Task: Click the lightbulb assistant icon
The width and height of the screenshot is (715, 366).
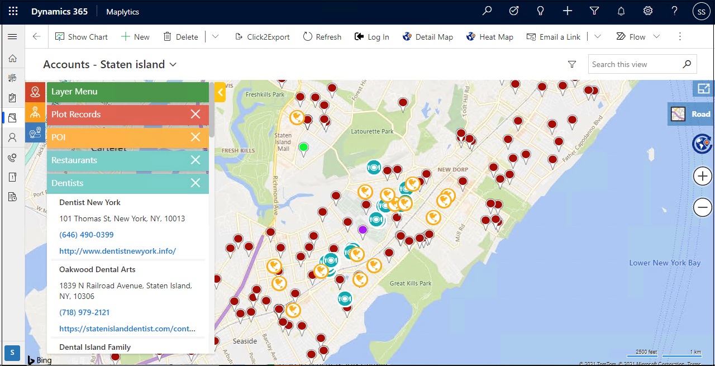Action: click(541, 11)
